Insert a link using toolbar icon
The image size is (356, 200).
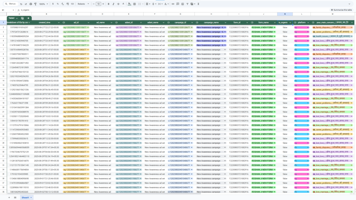point(173,4)
